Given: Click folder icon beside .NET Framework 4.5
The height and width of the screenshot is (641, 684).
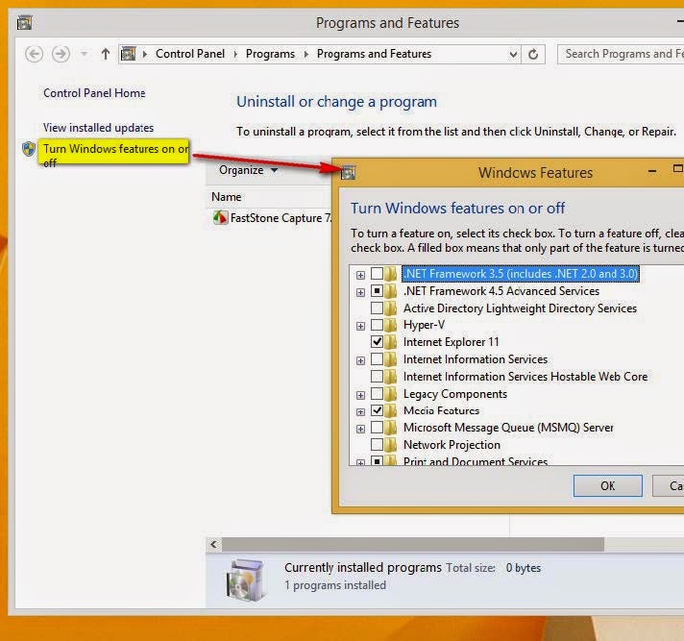Looking at the screenshot, I should (391, 291).
